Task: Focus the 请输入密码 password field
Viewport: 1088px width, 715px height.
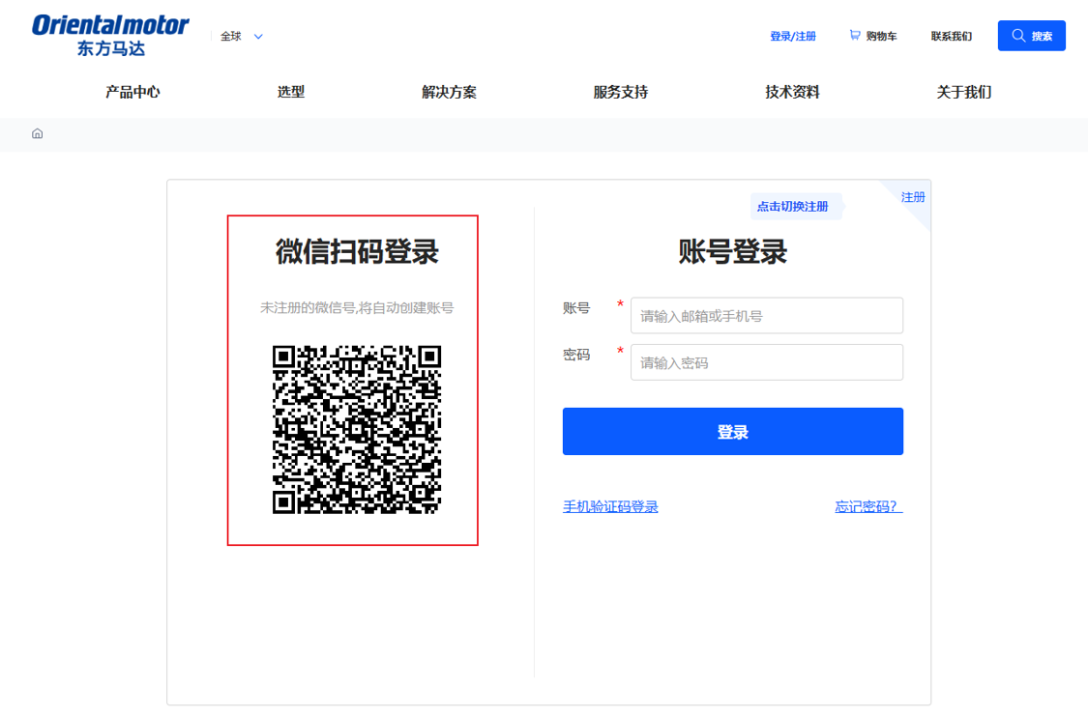Action: click(766, 362)
